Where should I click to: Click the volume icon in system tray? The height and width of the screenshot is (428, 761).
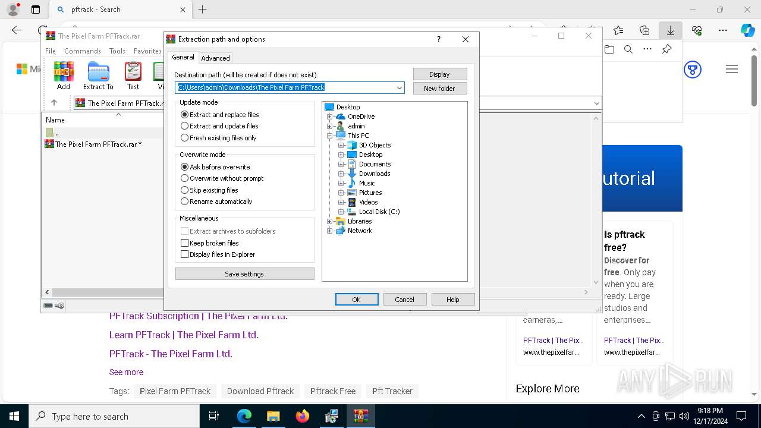tap(684, 416)
